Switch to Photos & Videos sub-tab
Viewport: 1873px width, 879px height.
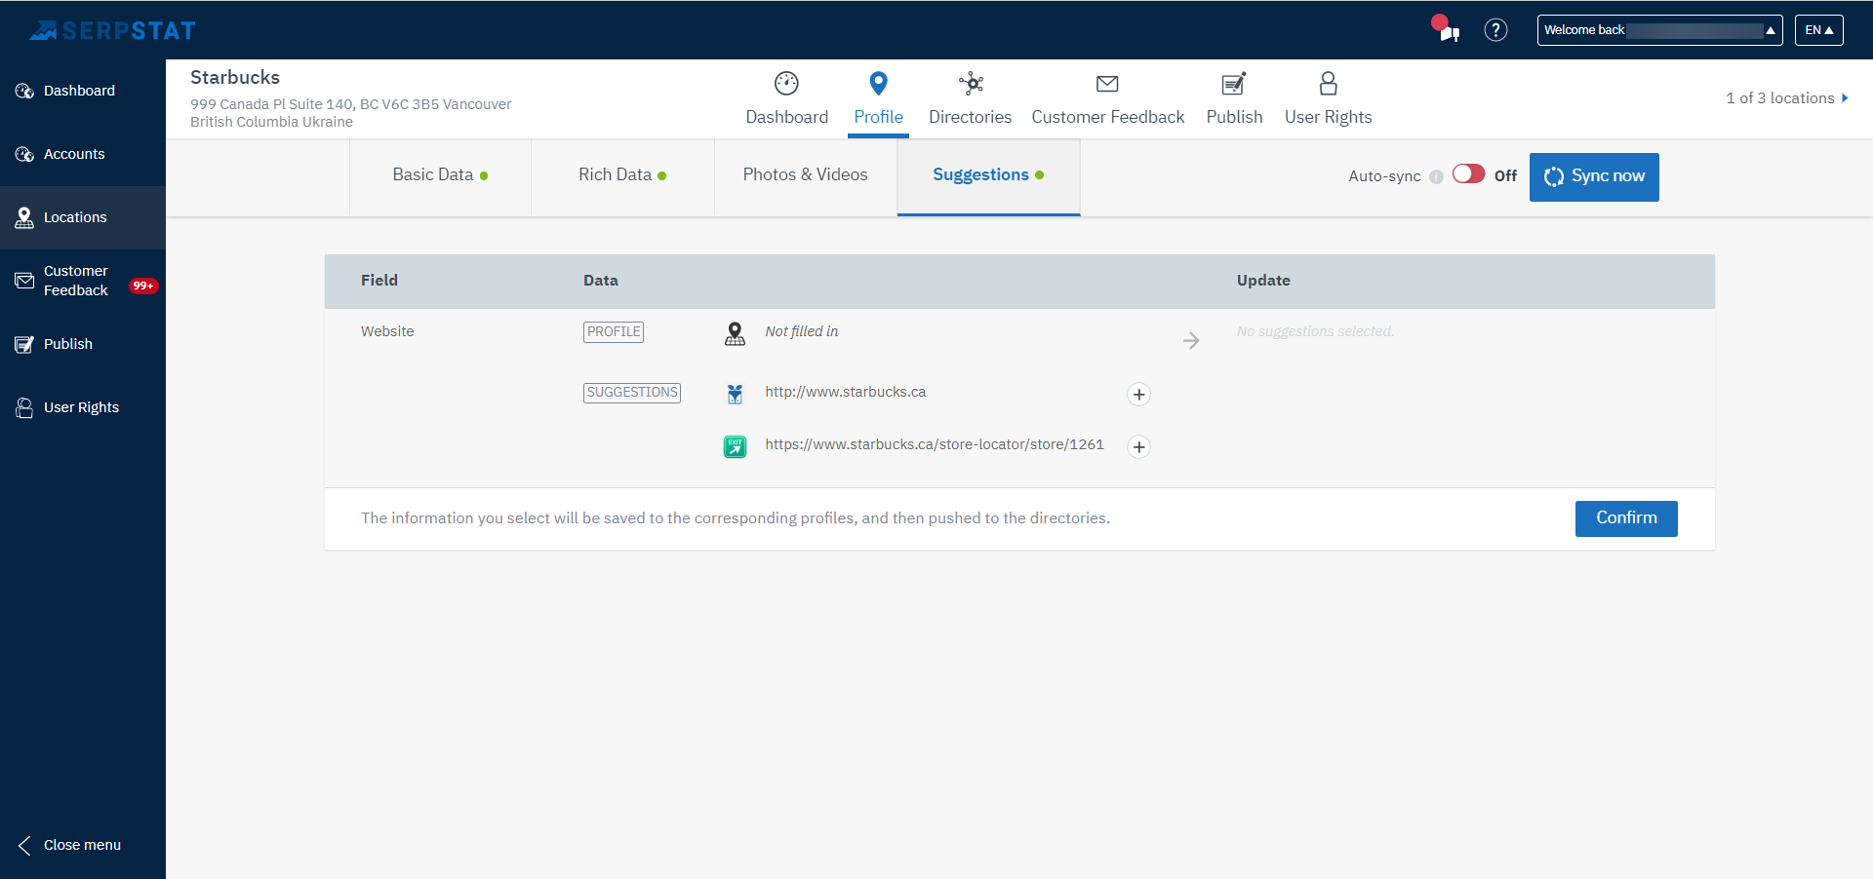(x=805, y=176)
